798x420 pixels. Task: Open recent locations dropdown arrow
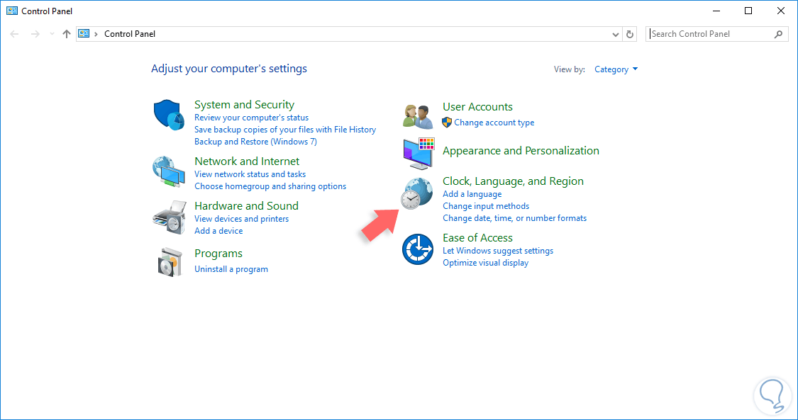(x=52, y=34)
